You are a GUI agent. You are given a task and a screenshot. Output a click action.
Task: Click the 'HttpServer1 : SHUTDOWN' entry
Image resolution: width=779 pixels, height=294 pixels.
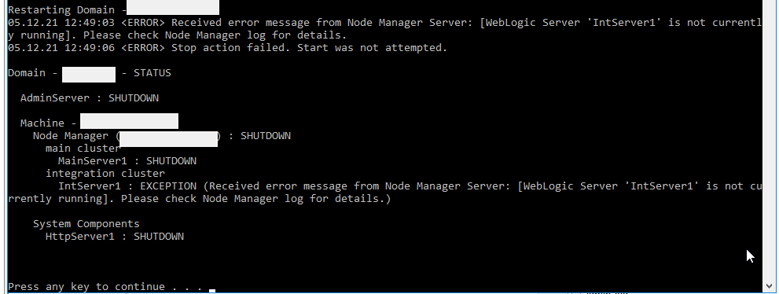tap(115, 237)
